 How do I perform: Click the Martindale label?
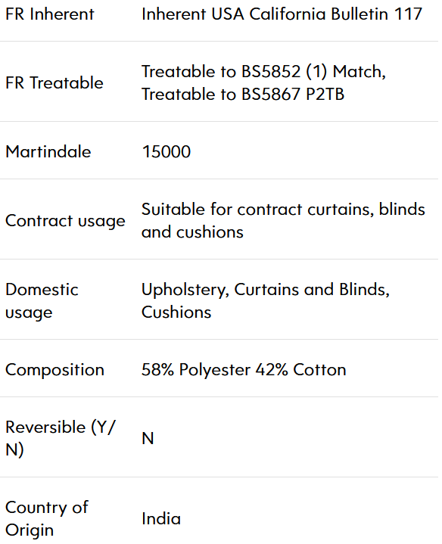(48, 151)
